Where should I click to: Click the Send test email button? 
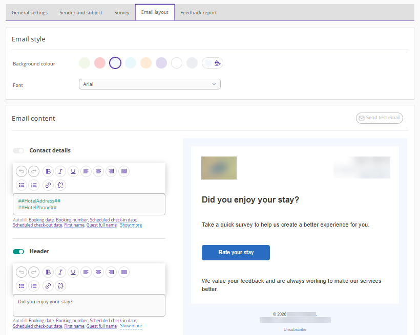tap(380, 118)
